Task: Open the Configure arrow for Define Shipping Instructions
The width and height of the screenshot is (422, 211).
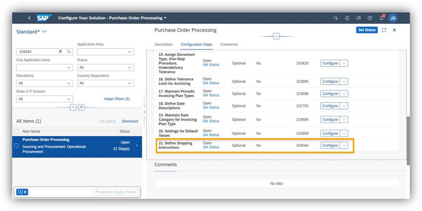Action: coord(344,145)
